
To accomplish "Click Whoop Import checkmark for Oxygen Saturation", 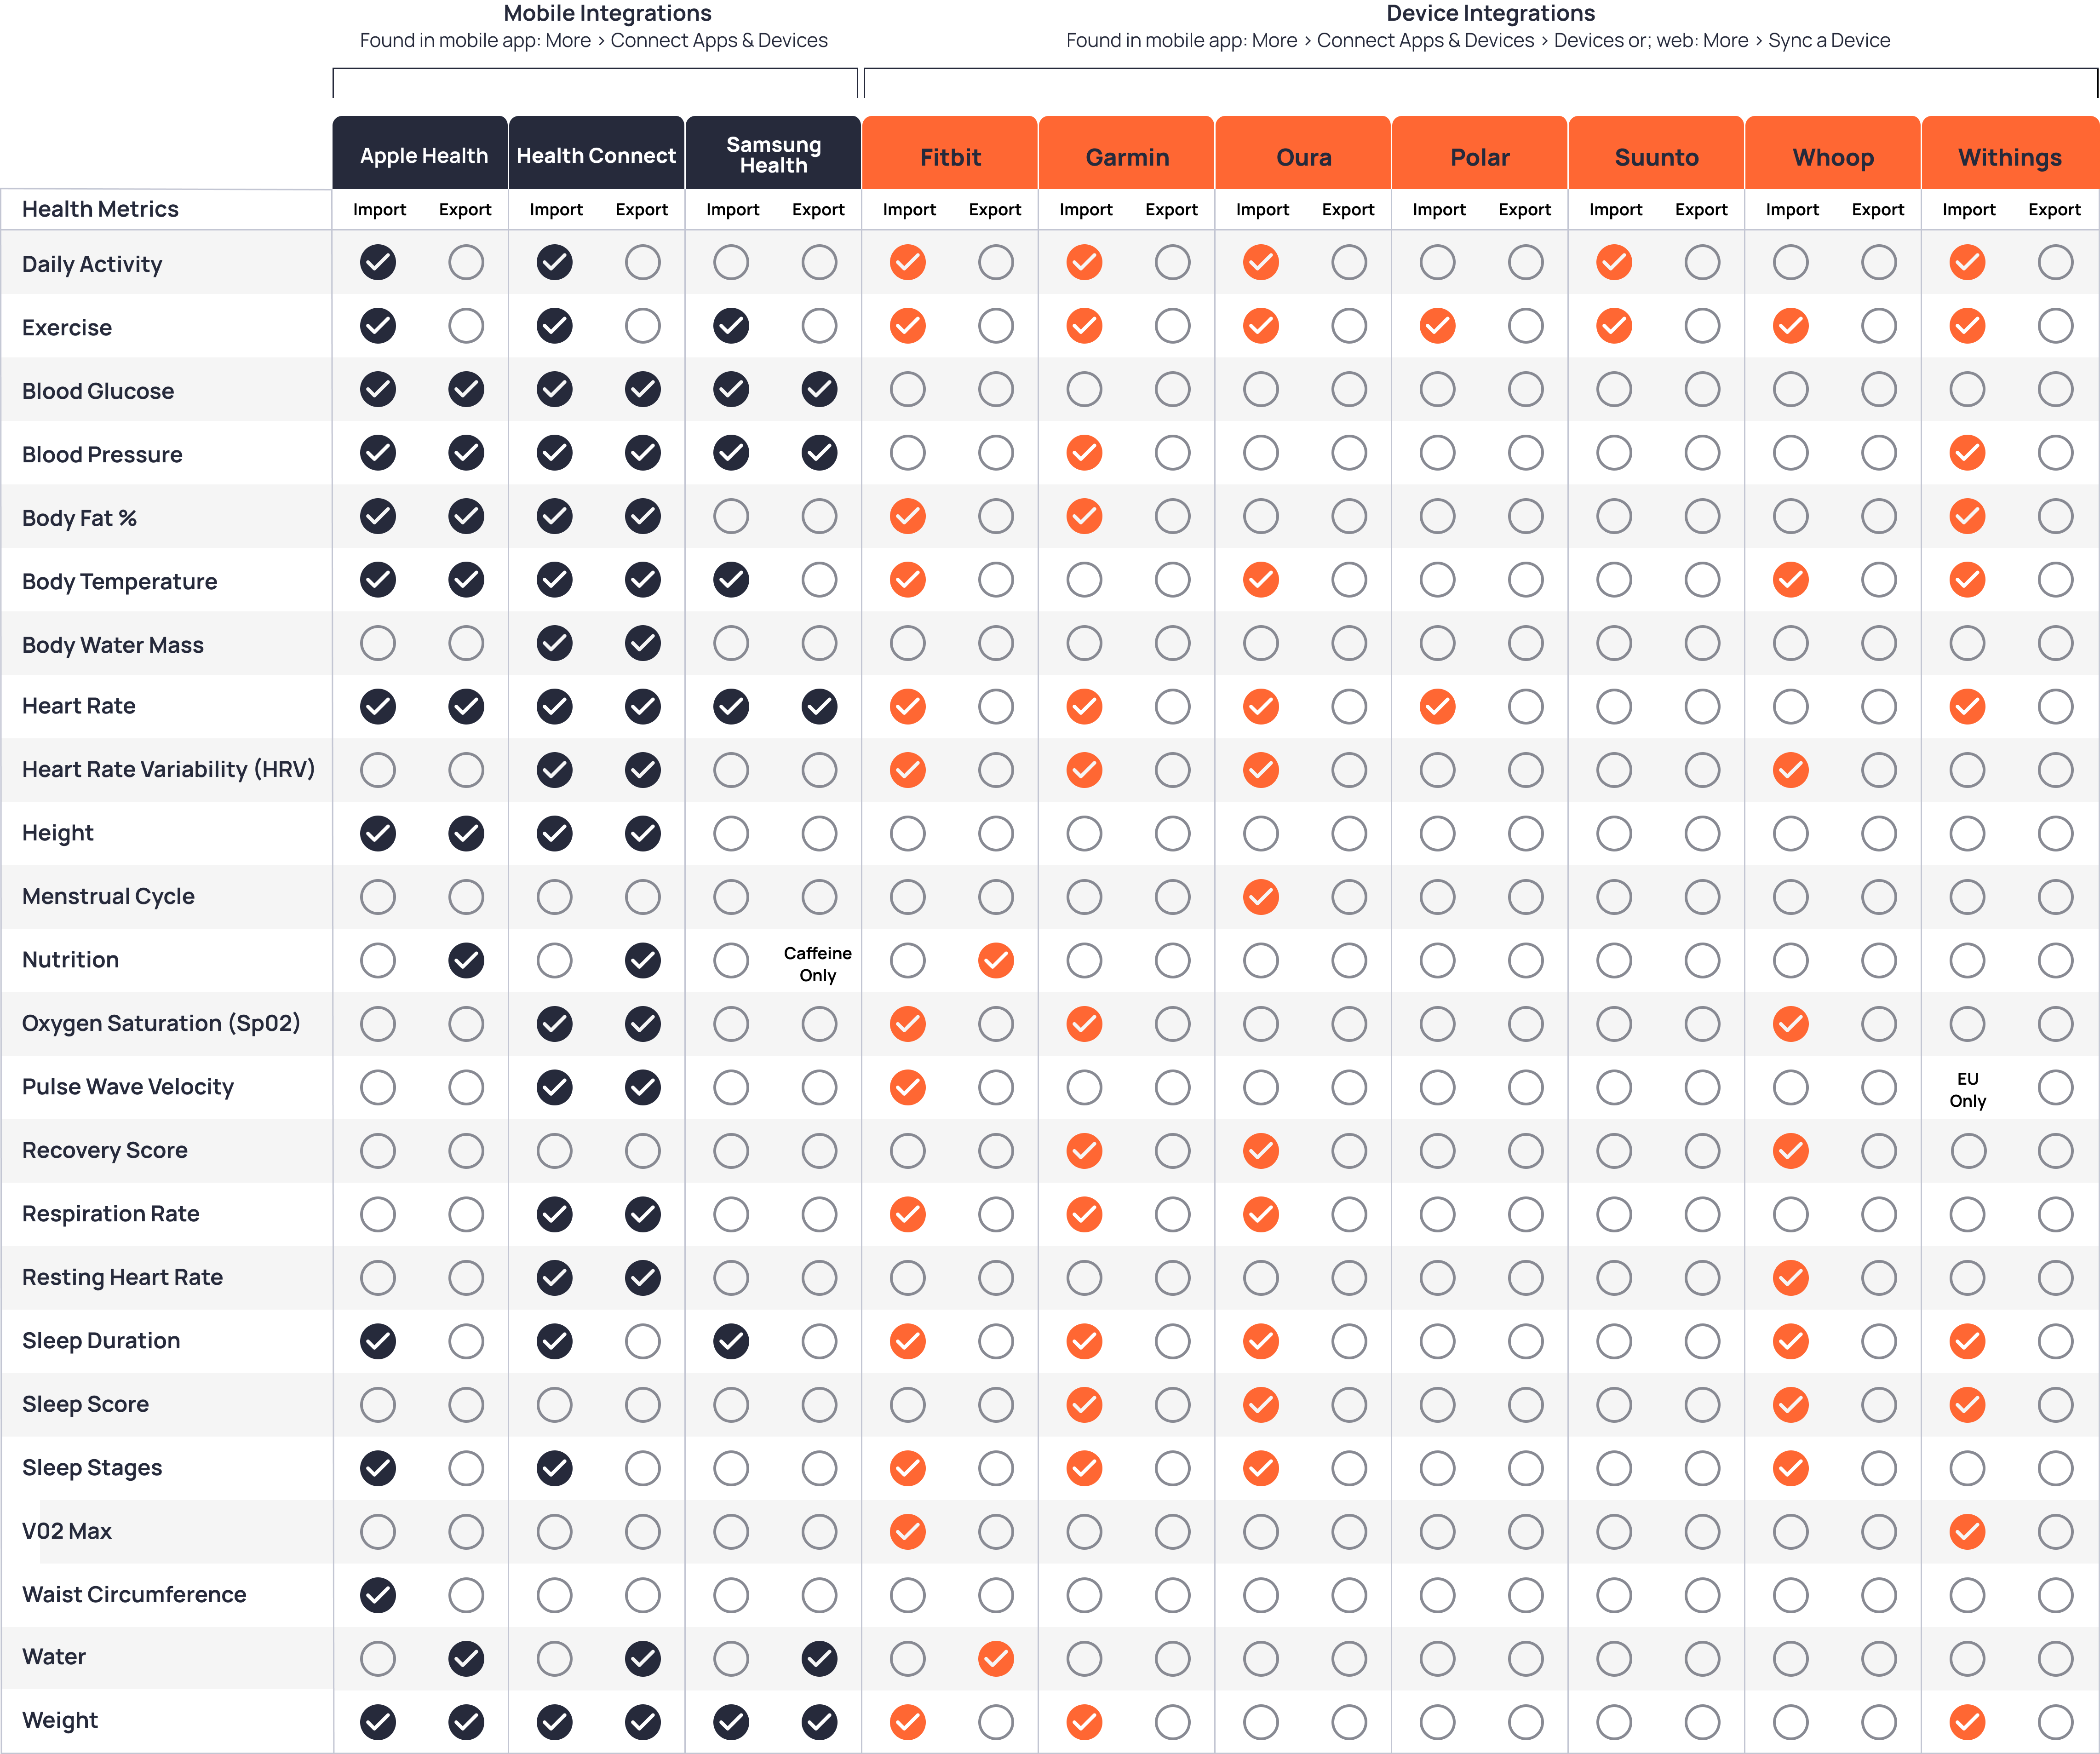I will coord(1790,1024).
